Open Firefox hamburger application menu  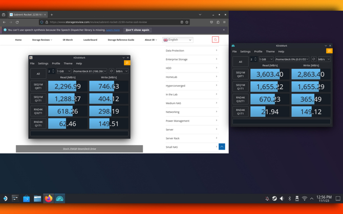click(x=224, y=22)
